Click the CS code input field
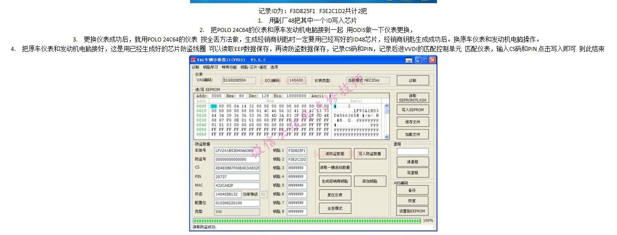 pos(237,168)
